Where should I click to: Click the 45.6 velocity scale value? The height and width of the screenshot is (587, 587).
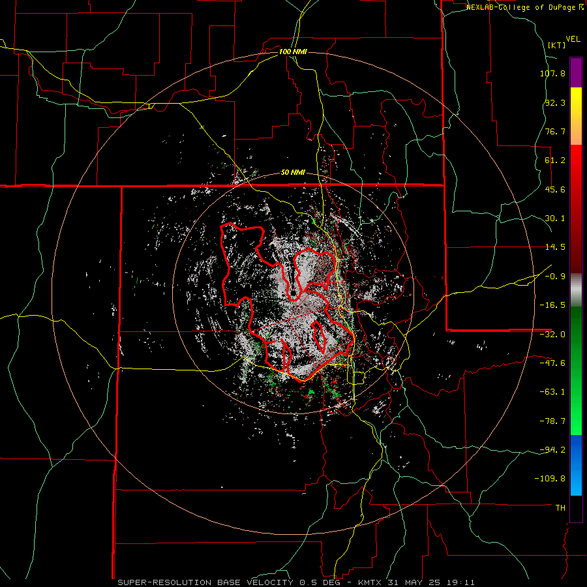coord(555,189)
